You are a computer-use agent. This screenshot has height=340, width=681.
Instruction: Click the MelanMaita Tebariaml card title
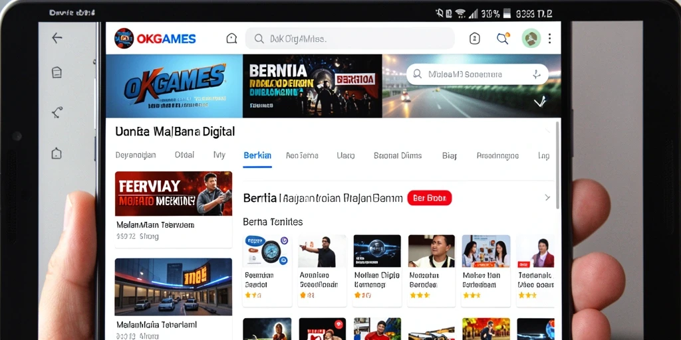coord(157,324)
